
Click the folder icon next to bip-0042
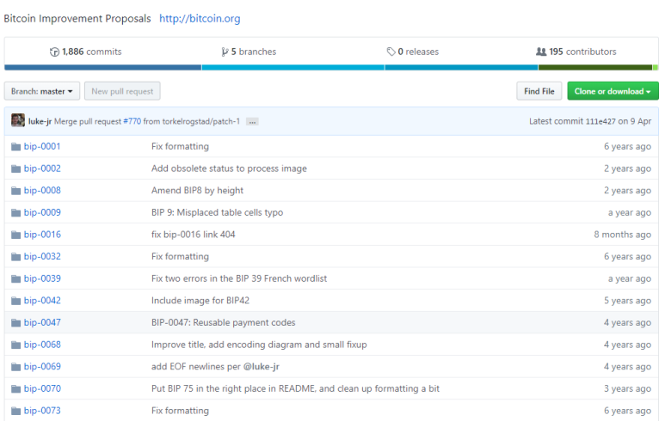[16, 301]
